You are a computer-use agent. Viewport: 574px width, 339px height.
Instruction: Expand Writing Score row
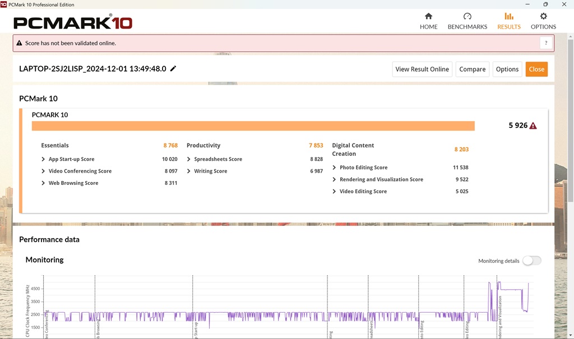pos(188,171)
